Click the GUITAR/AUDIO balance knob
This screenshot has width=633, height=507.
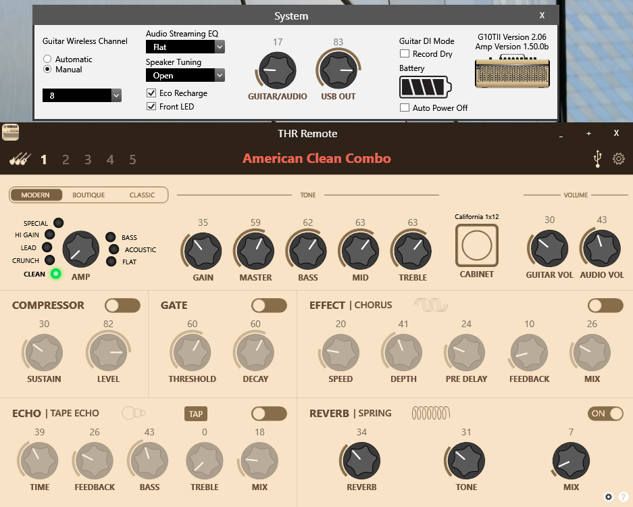278,70
